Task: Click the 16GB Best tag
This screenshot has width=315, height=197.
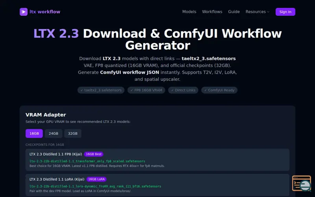Action: tap(94, 154)
